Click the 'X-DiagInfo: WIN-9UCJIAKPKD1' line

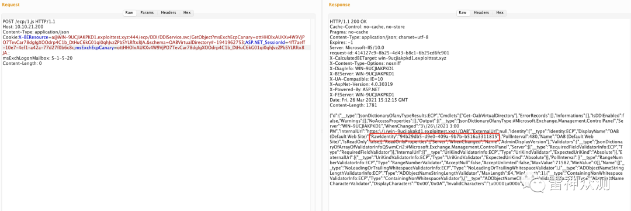coord(361,68)
